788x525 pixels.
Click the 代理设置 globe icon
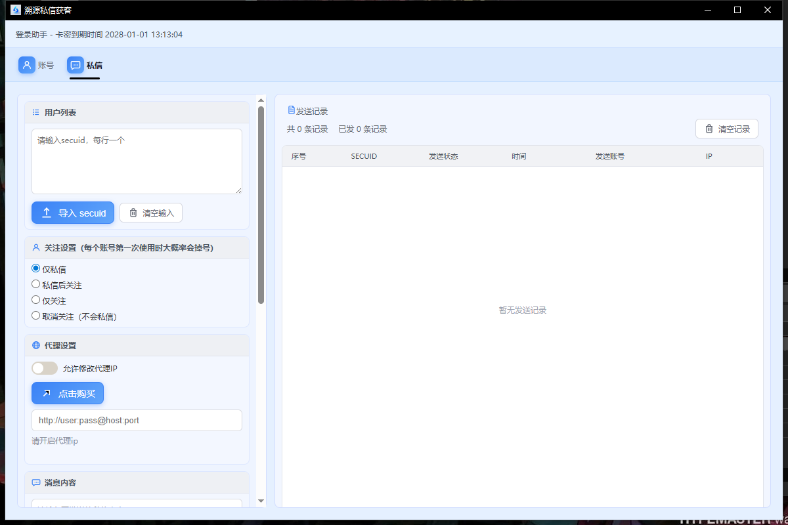(x=36, y=346)
